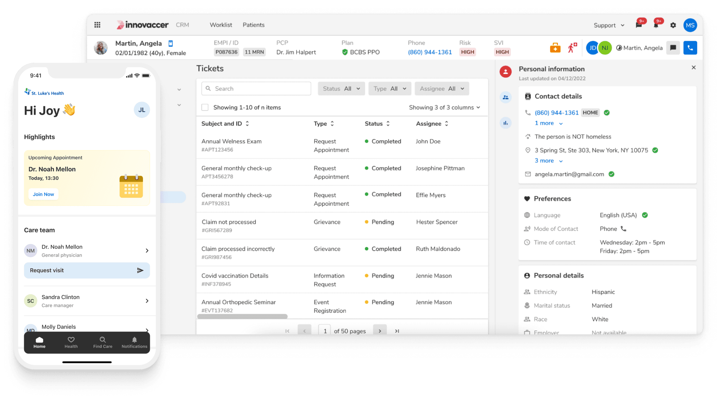The width and height of the screenshot is (726, 399).
Task: Open the bell notifications icon in CRM header
Action: (x=656, y=25)
